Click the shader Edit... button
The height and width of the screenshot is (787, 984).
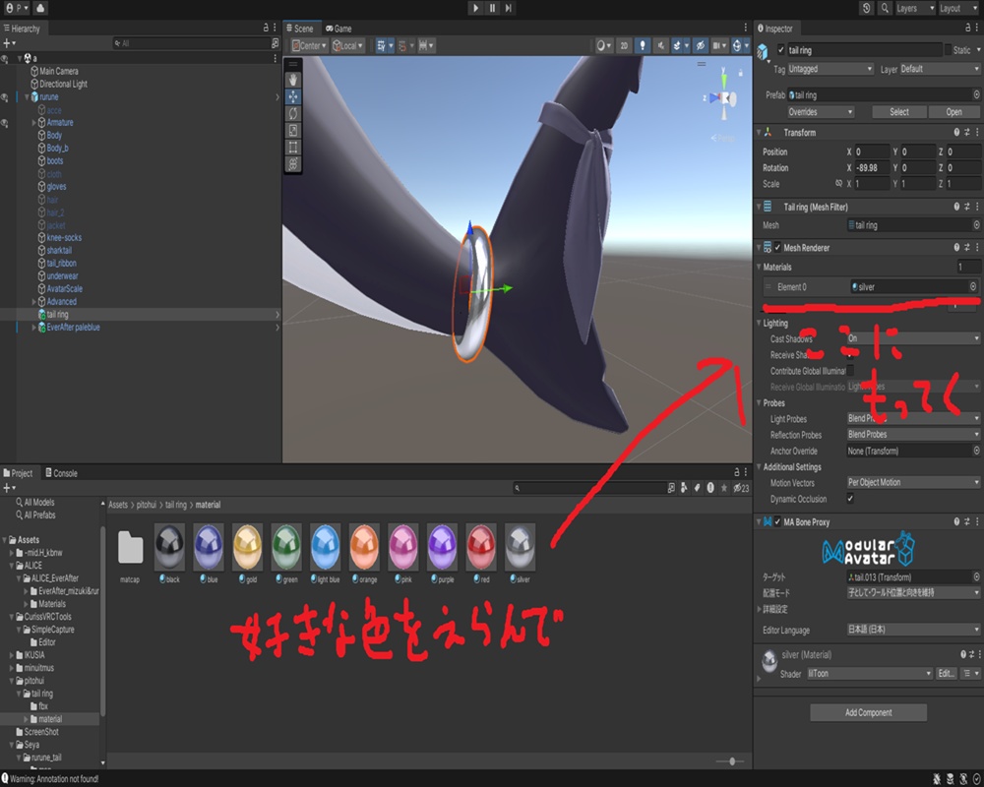click(946, 674)
